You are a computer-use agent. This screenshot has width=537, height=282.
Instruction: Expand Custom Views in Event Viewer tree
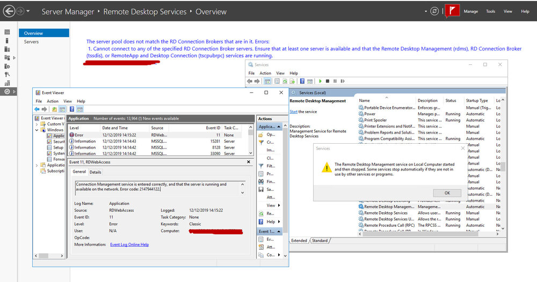37,124
